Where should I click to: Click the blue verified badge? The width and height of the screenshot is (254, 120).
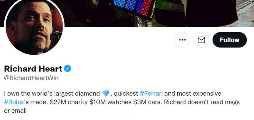pyautogui.click(x=68, y=69)
